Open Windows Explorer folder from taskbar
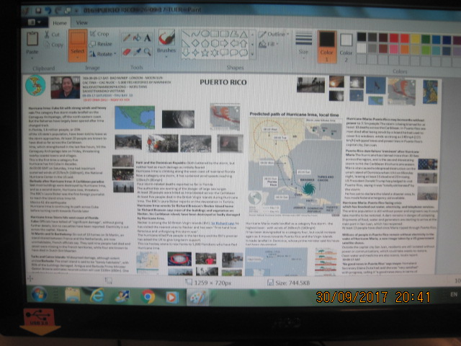This screenshot has height=346, width=461. coord(72,295)
